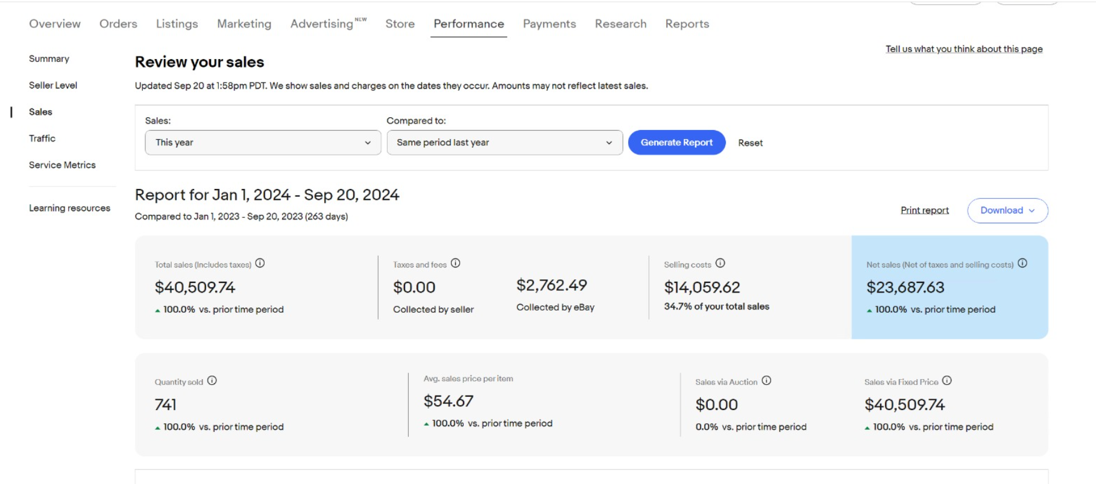Open the Payments tab
Viewport: 1096px width, 484px height.
coord(549,24)
